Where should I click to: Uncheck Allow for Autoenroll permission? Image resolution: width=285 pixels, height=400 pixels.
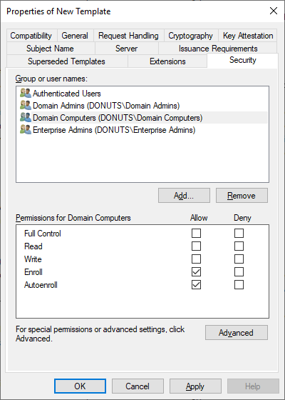click(x=196, y=285)
